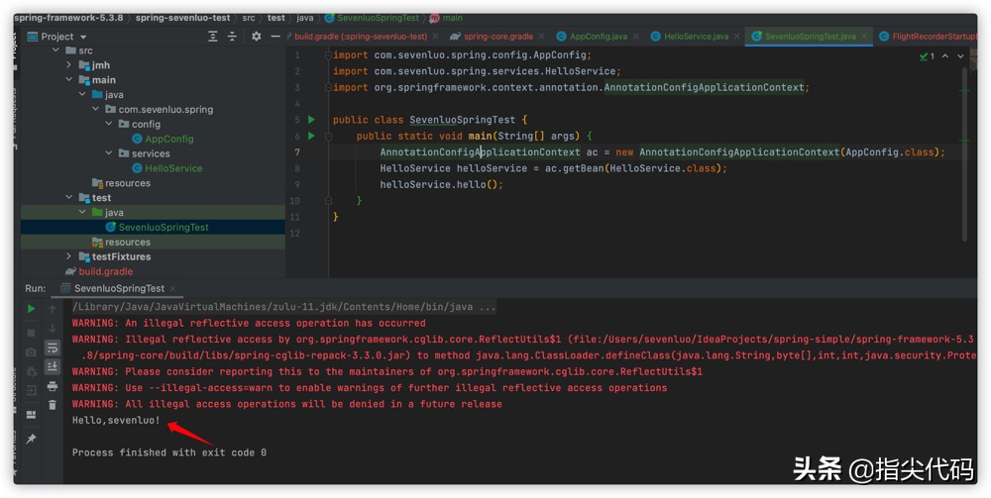Select SevenluoSpringTest in project tree
This screenshot has height=498, width=991.
(x=157, y=228)
